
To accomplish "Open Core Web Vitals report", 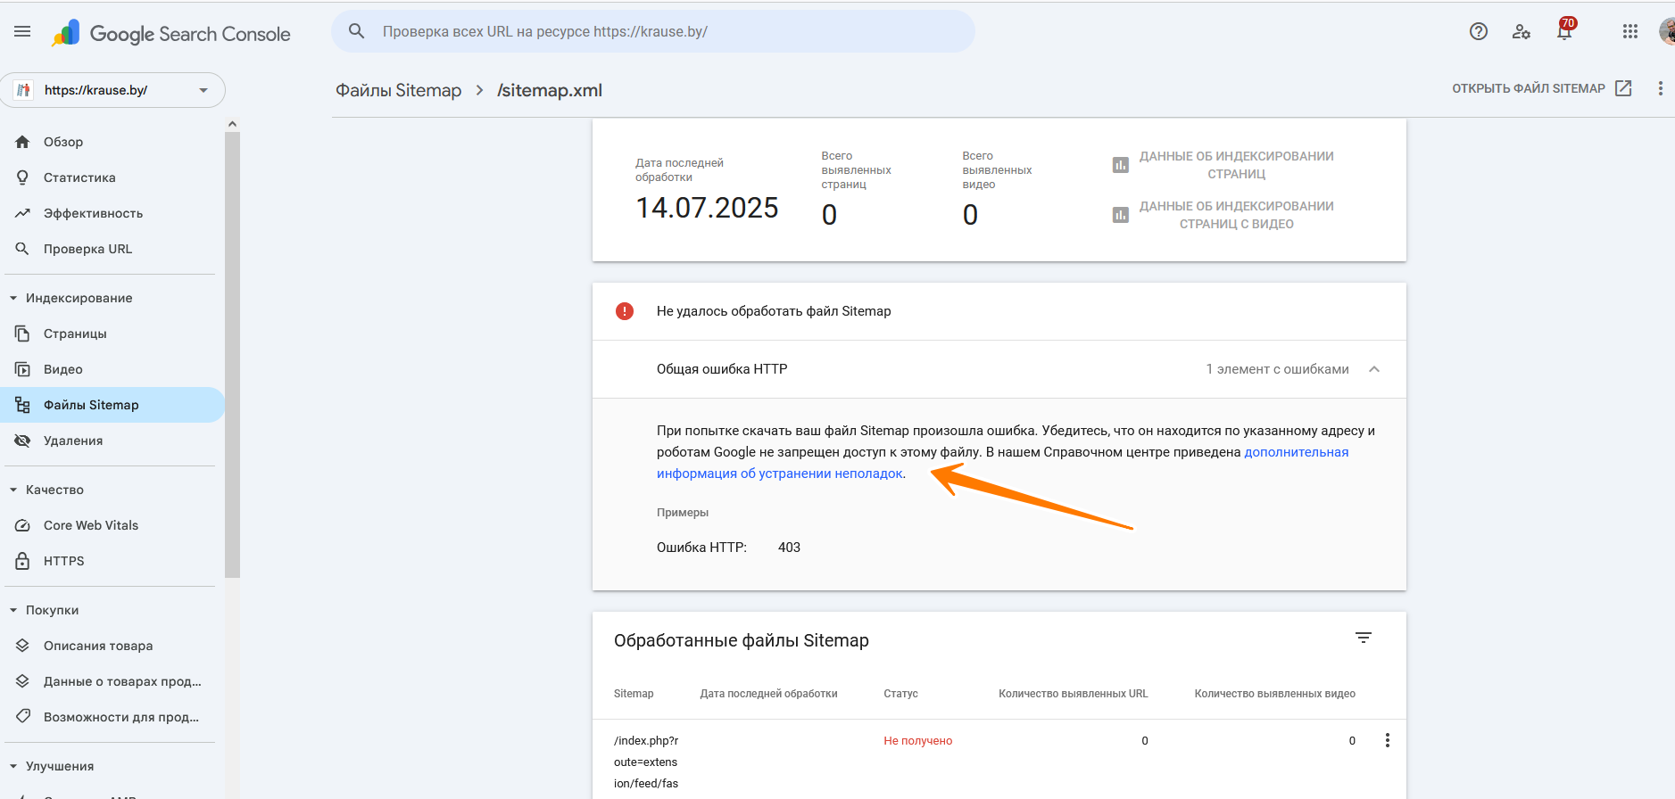I will (x=91, y=525).
